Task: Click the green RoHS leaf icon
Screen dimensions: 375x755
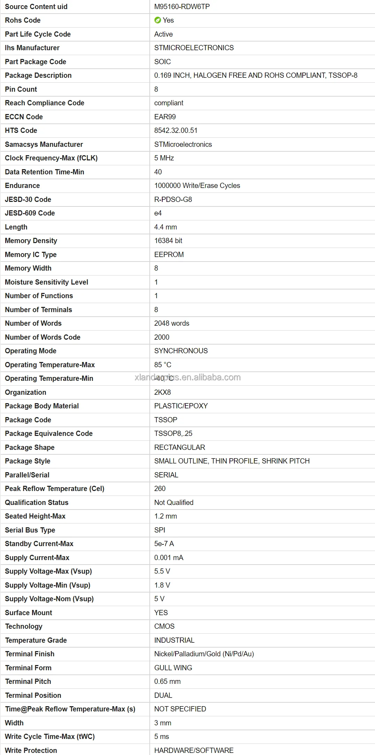Action: 157,20
